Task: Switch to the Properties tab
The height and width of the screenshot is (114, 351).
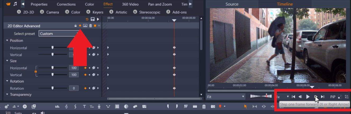Action: [39, 4]
